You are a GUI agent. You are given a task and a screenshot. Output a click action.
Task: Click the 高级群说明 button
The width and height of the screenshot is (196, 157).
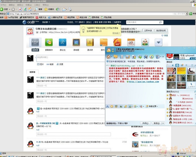tap(161, 30)
